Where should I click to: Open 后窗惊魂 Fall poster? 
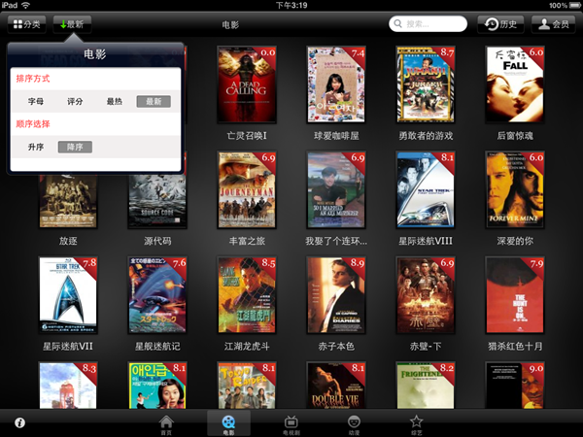tap(515, 84)
